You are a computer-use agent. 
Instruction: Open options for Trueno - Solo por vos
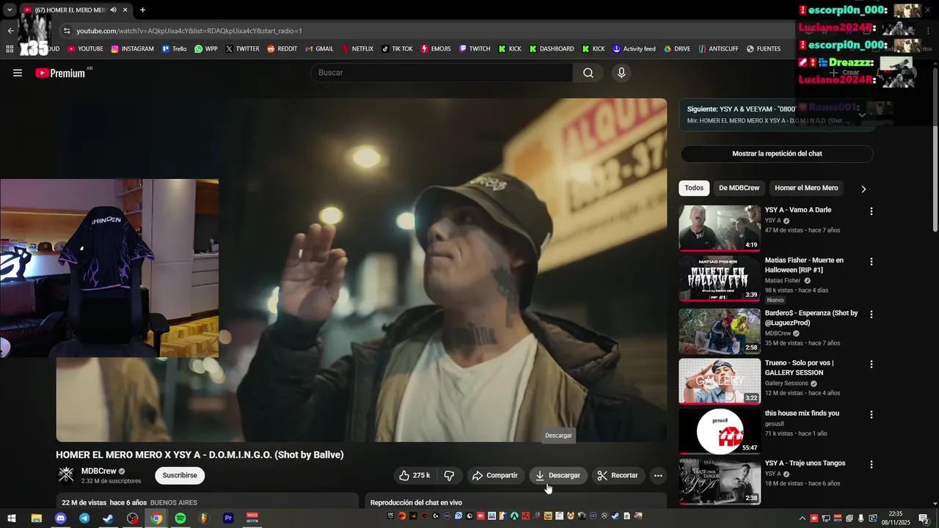(872, 364)
